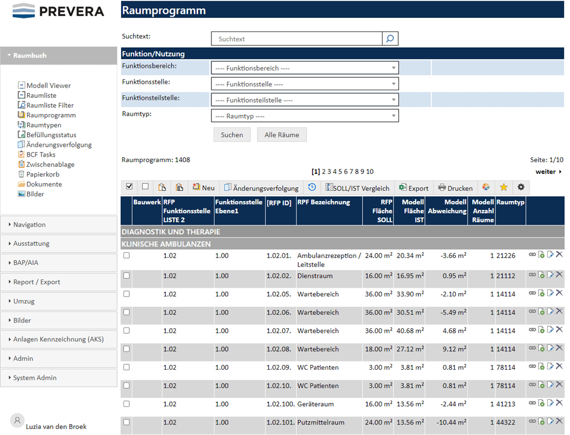
Task: Tick checkbox for the Dienstraum row
Action: pyautogui.click(x=127, y=276)
